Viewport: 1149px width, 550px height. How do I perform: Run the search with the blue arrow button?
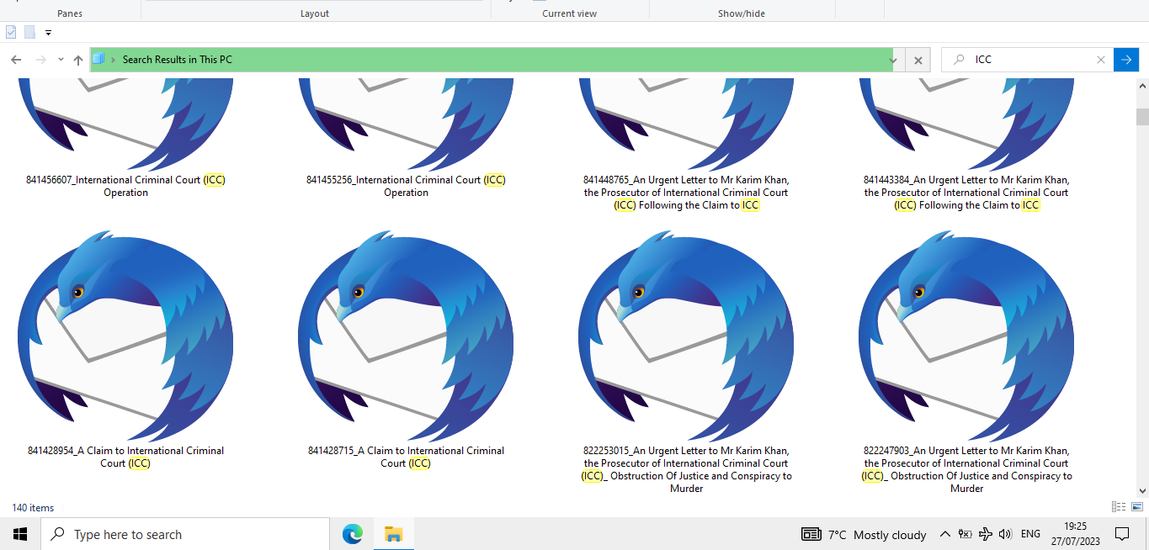(1126, 60)
